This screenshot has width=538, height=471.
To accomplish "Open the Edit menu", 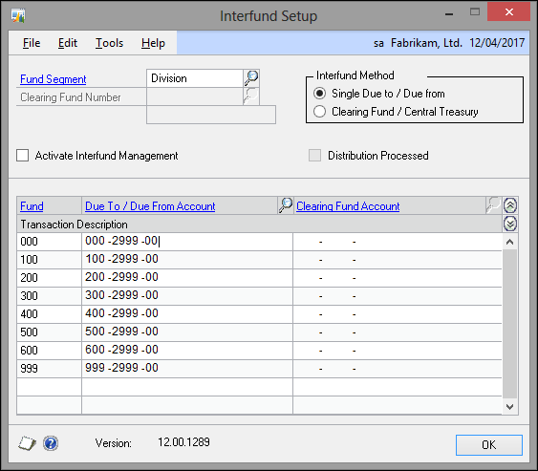I will point(68,43).
